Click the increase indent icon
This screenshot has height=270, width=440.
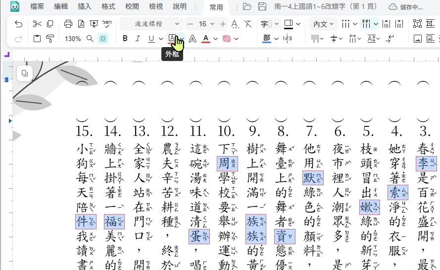coord(399,24)
